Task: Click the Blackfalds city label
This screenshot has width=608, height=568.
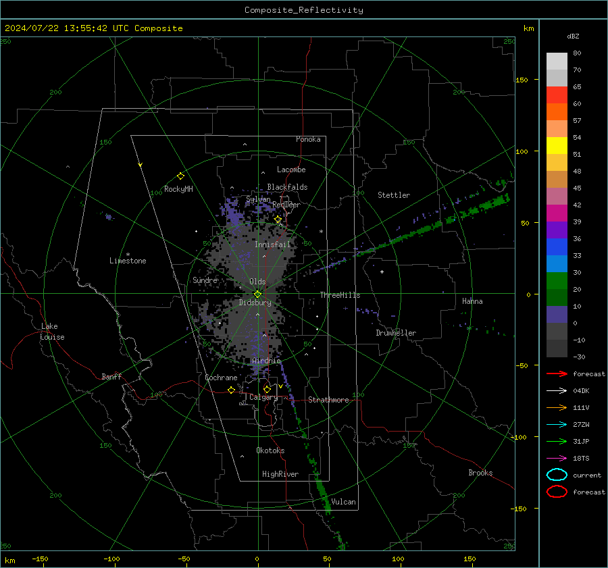Action: (x=287, y=187)
